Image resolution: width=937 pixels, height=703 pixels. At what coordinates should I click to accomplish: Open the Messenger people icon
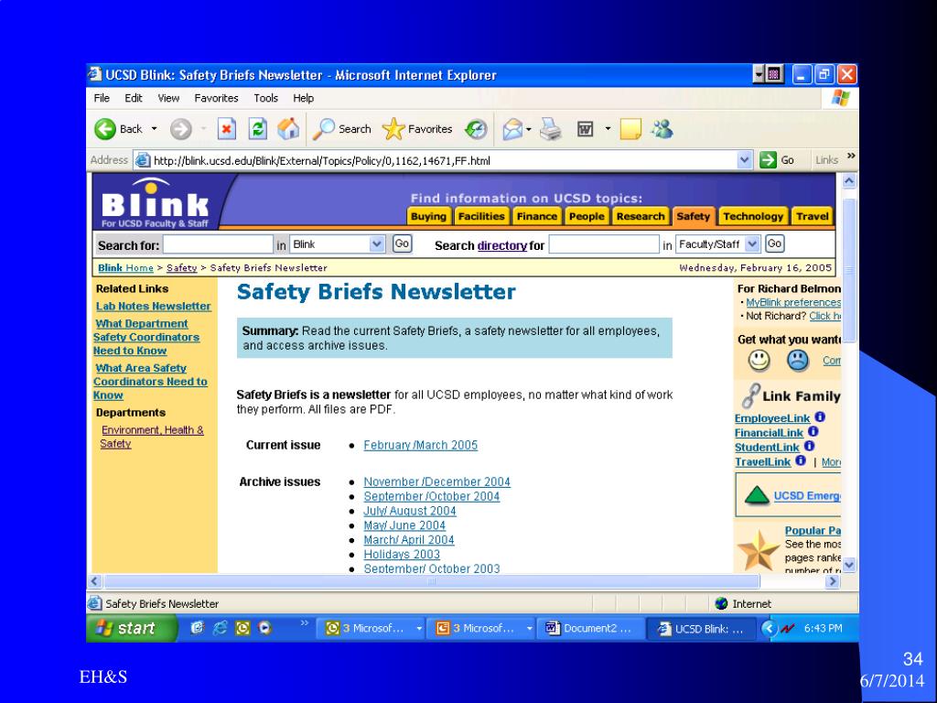662,129
